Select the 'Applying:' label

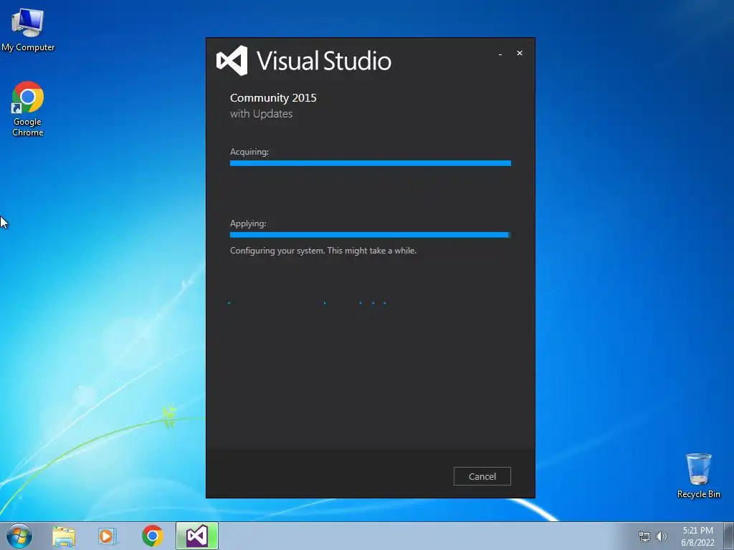(247, 223)
